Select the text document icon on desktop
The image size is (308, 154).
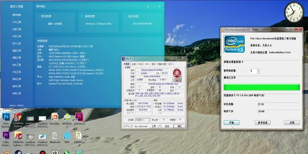[x=55, y=136]
